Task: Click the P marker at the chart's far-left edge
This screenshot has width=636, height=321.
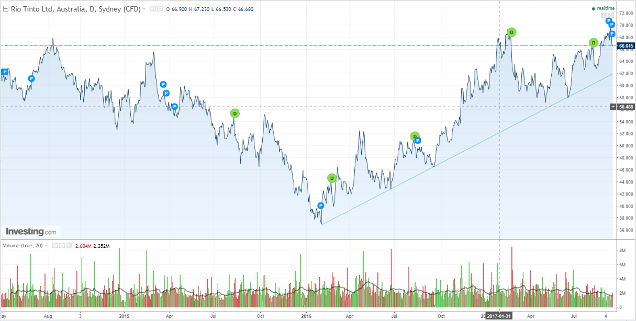Action: click(5, 72)
